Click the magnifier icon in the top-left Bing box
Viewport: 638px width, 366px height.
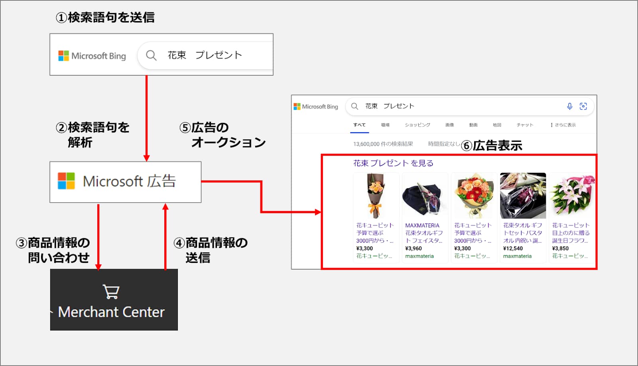click(151, 55)
